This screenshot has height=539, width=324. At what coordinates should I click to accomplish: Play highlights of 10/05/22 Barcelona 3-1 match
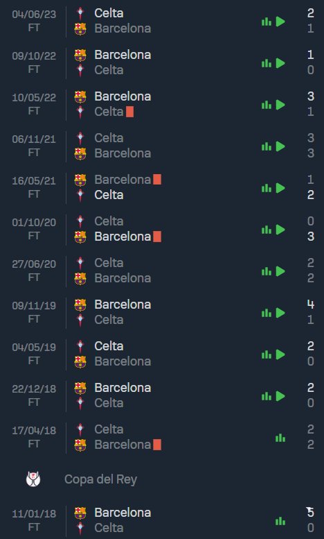pos(280,105)
